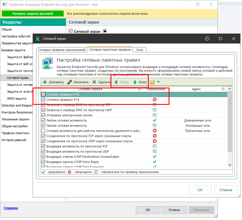Click permission icon for Входящая активность UDP
Screen dimensions: 242x220
[155, 151]
